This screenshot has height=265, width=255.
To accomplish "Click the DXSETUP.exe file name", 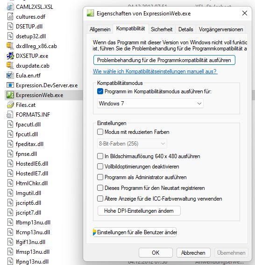I will point(32,56).
